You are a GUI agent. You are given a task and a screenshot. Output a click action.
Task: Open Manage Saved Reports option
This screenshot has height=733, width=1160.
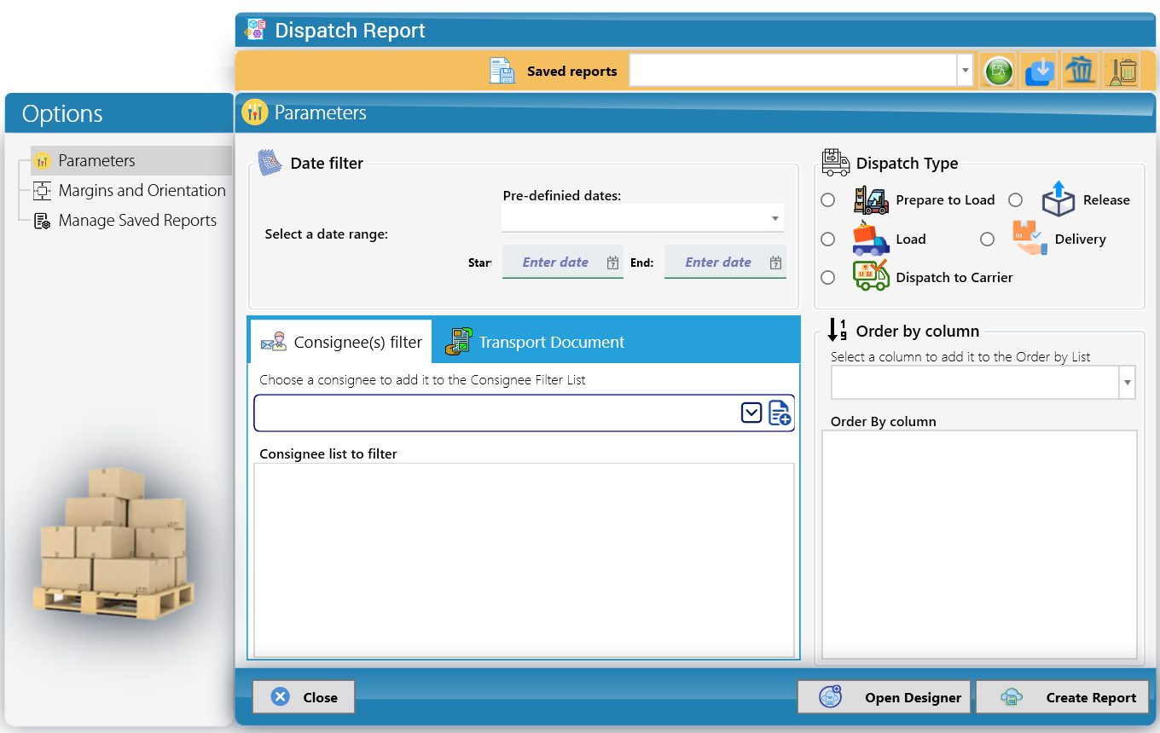(125, 220)
